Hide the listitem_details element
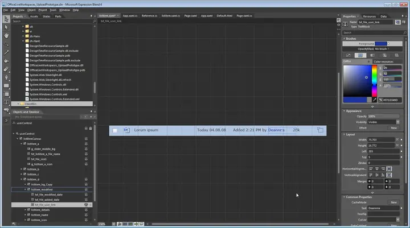The width and height of the screenshot is (410, 228). (x=86, y=210)
